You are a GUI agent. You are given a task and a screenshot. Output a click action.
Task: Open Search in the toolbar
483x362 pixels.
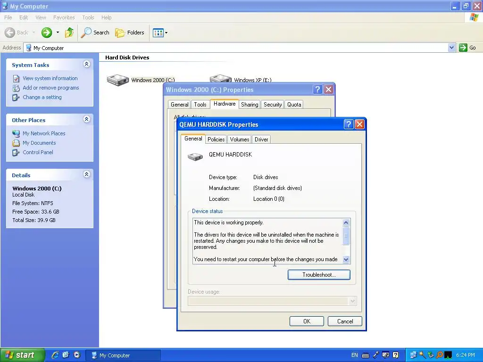[x=95, y=33]
